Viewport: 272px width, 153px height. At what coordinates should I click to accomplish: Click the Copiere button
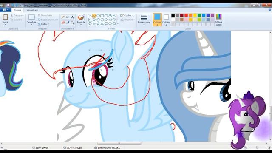tap(16, 20)
